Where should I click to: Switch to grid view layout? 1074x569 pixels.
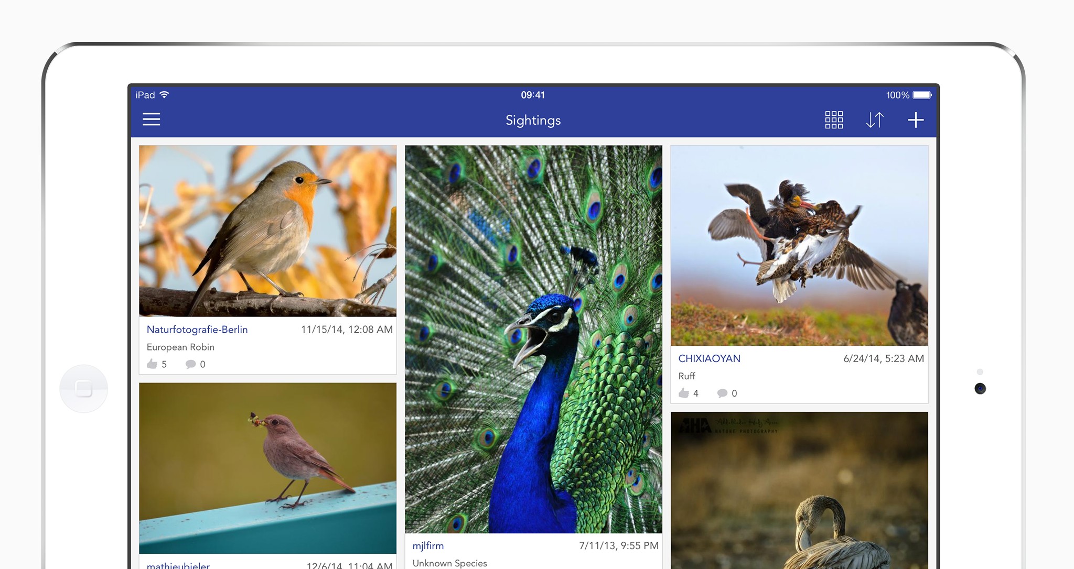[x=833, y=120]
